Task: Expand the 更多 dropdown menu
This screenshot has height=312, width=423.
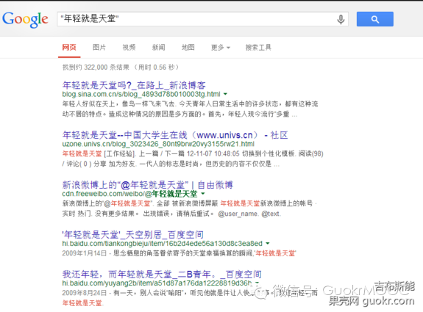Action: coord(221,48)
